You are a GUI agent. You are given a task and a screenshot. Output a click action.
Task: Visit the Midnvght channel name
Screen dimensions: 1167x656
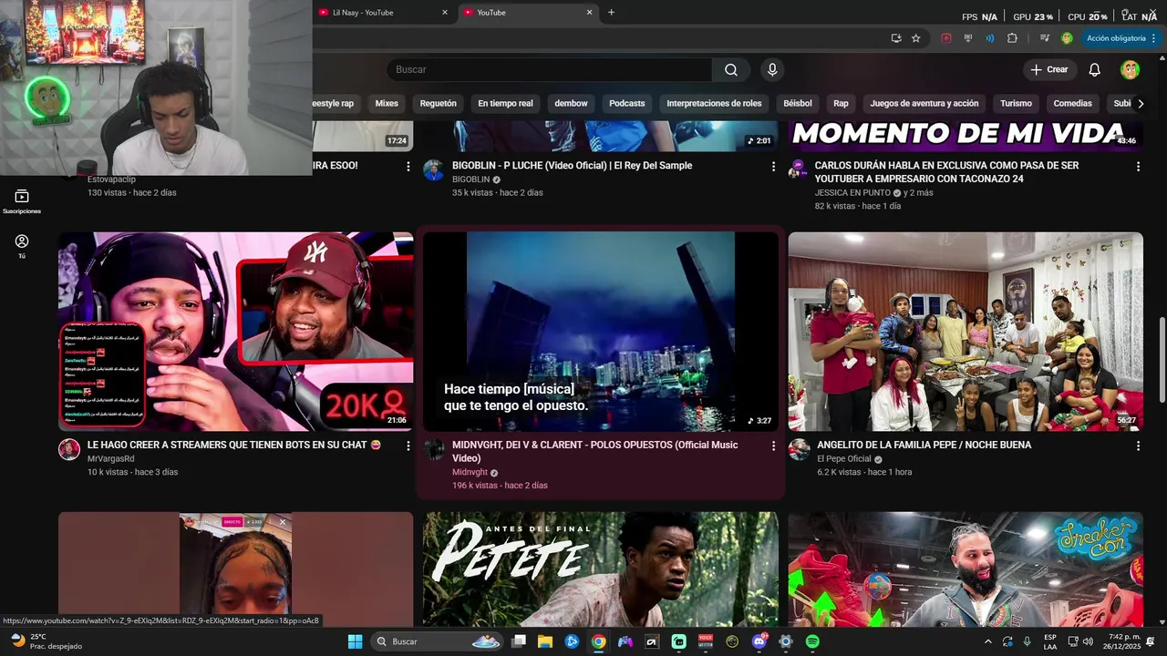[x=470, y=473]
